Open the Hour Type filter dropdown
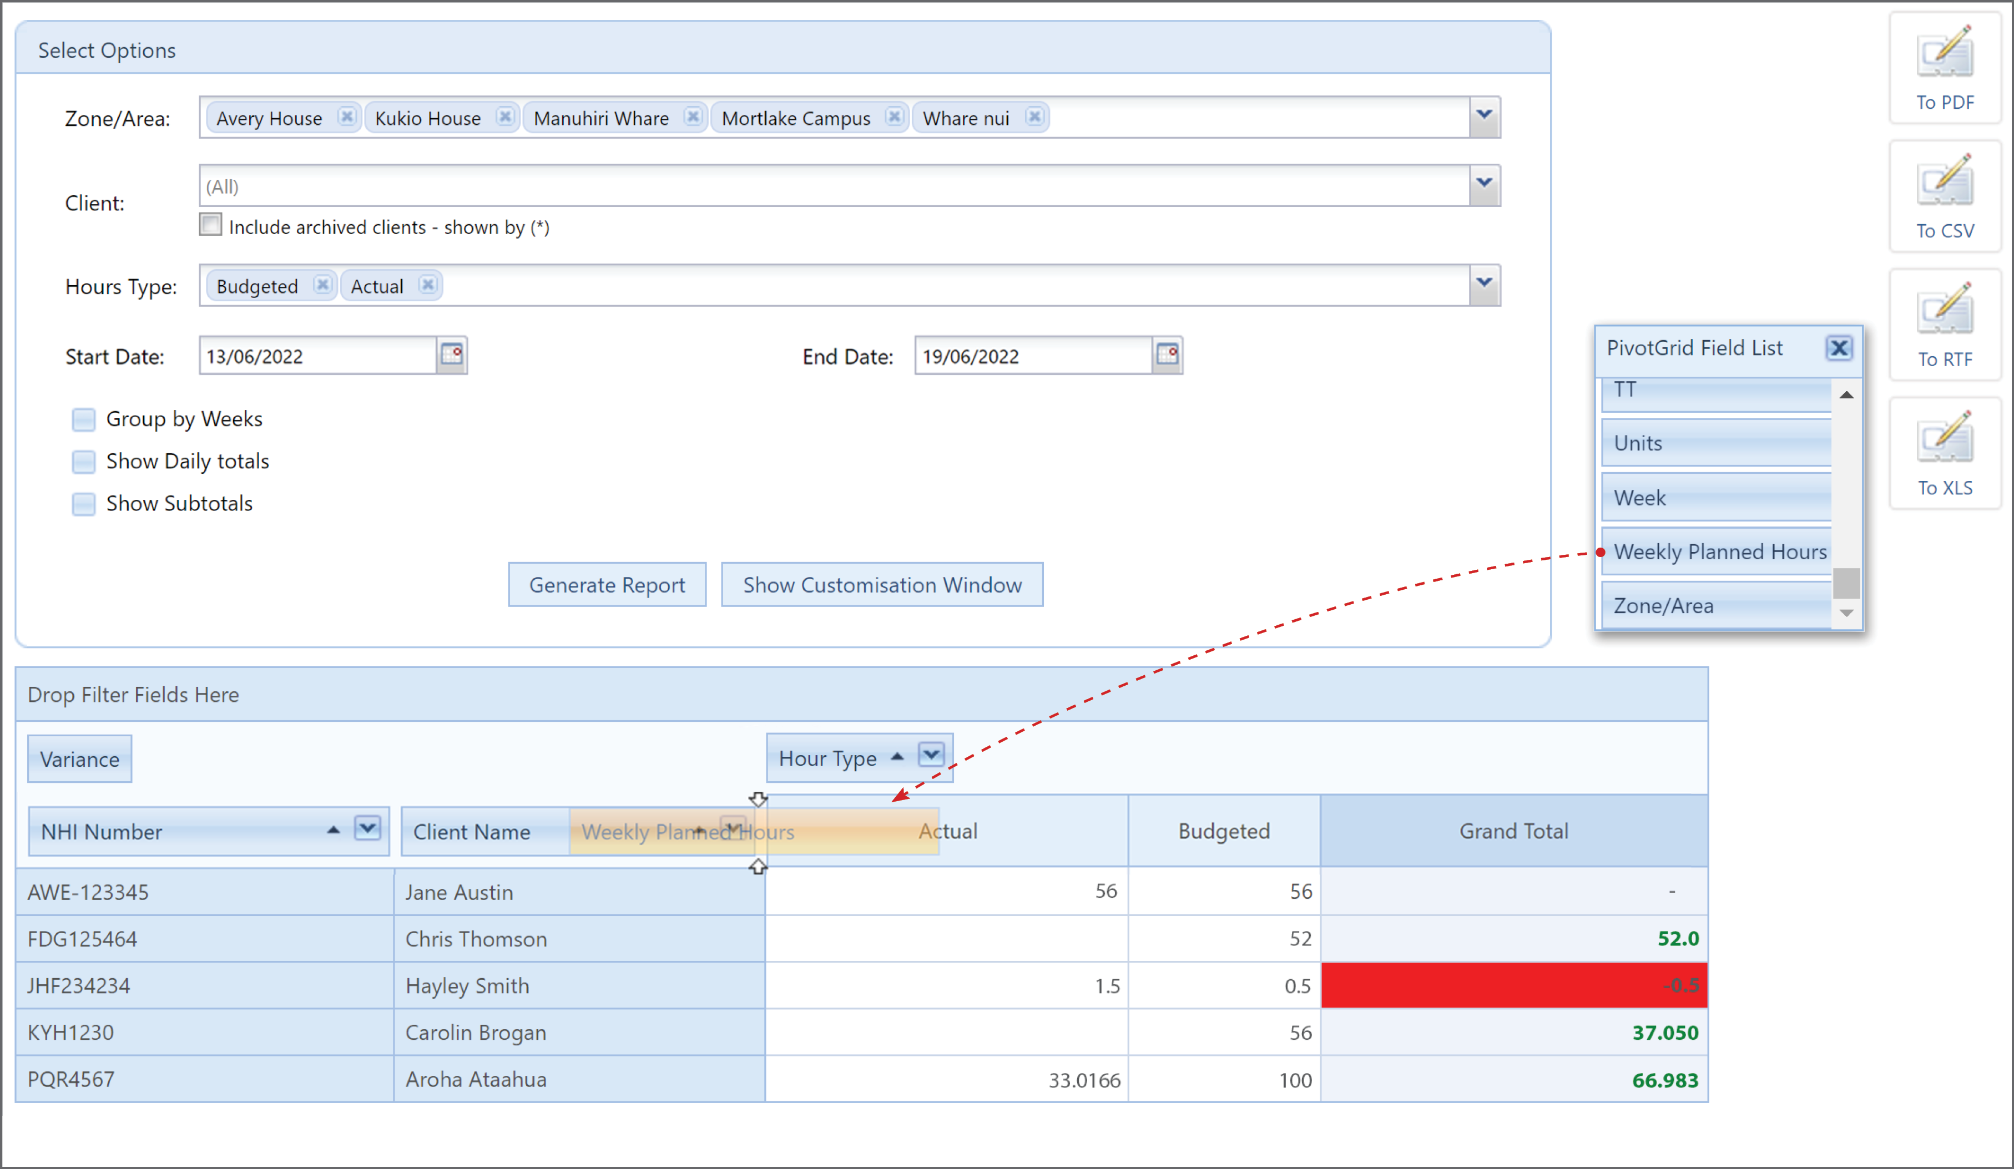 click(x=931, y=755)
